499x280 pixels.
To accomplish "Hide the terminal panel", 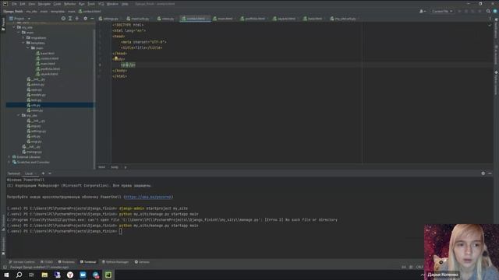I will 490,173.
